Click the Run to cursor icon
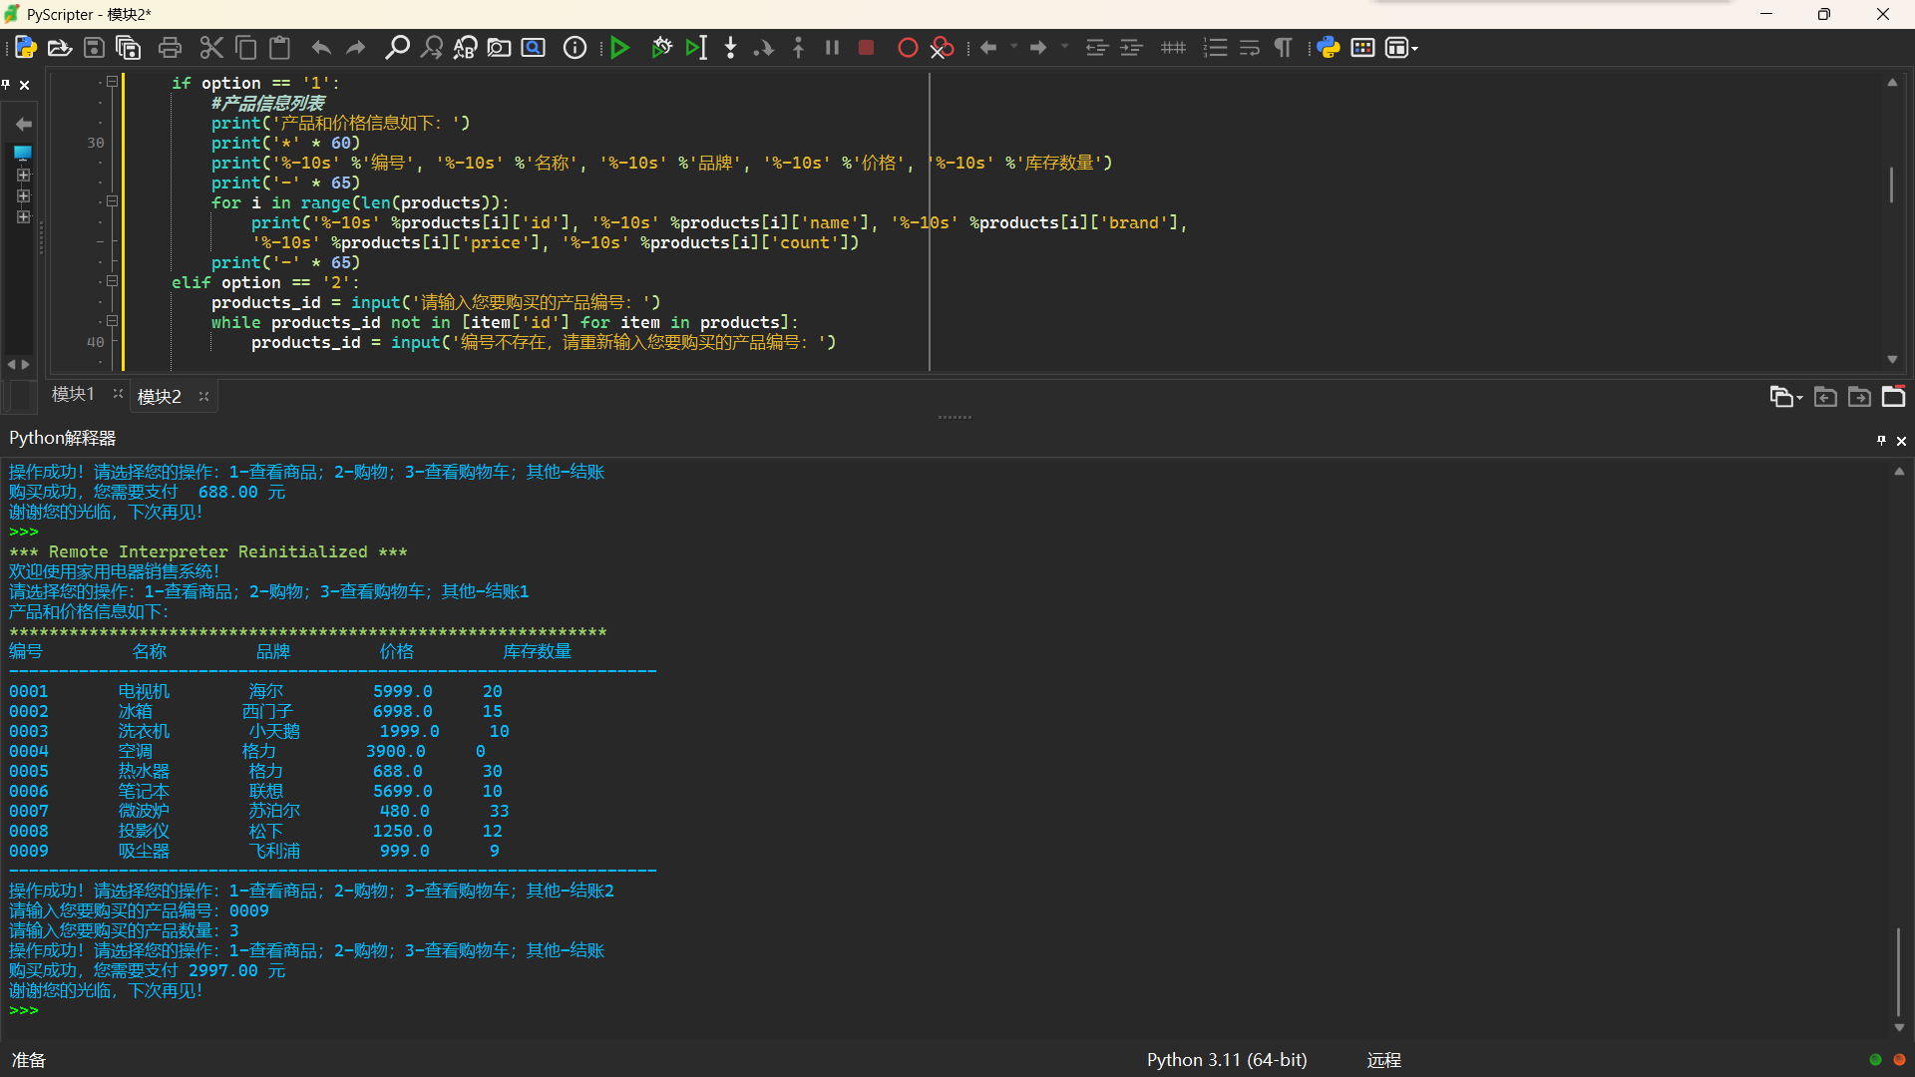Image resolution: width=1915 pixels, height=1077 pixels. pyautogui.click(x=696, y=48)
